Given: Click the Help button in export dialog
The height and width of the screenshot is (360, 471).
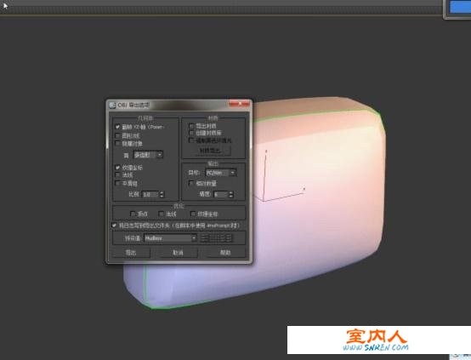Looking at the screenshot, I should click(225, 253).
